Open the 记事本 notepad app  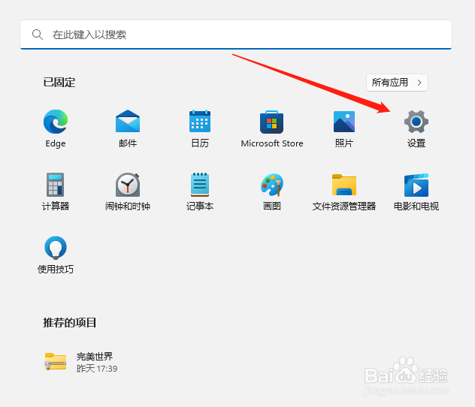click(x=200, y=185)
